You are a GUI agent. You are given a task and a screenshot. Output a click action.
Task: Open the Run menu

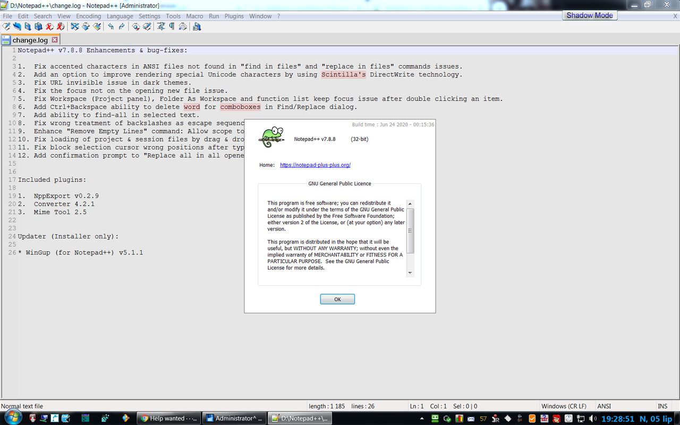coord(214,16)
